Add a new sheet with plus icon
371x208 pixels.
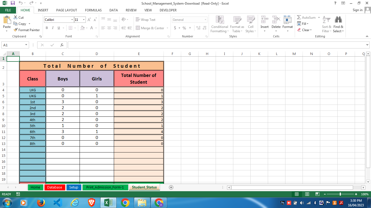pyautogui.click(x=171, y=187)
